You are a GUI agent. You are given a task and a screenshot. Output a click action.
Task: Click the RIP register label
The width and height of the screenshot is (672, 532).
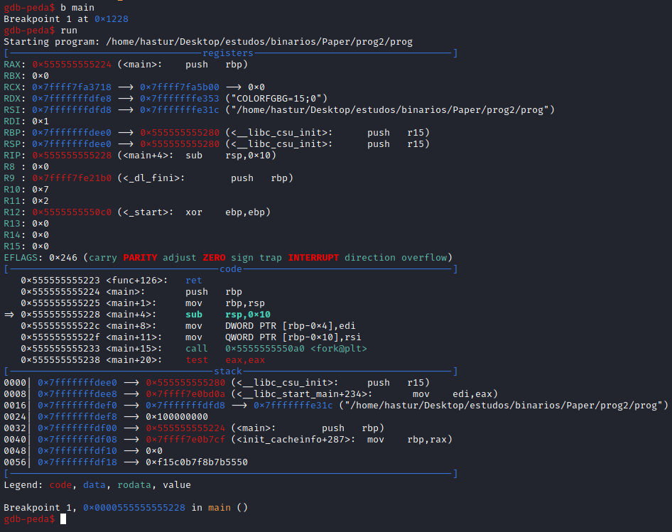(12, 156)
